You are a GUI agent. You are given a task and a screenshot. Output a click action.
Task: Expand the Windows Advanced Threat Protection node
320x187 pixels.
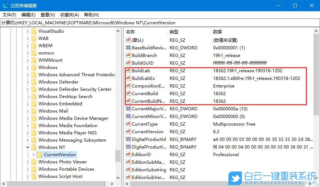click(x=28, y=75)
